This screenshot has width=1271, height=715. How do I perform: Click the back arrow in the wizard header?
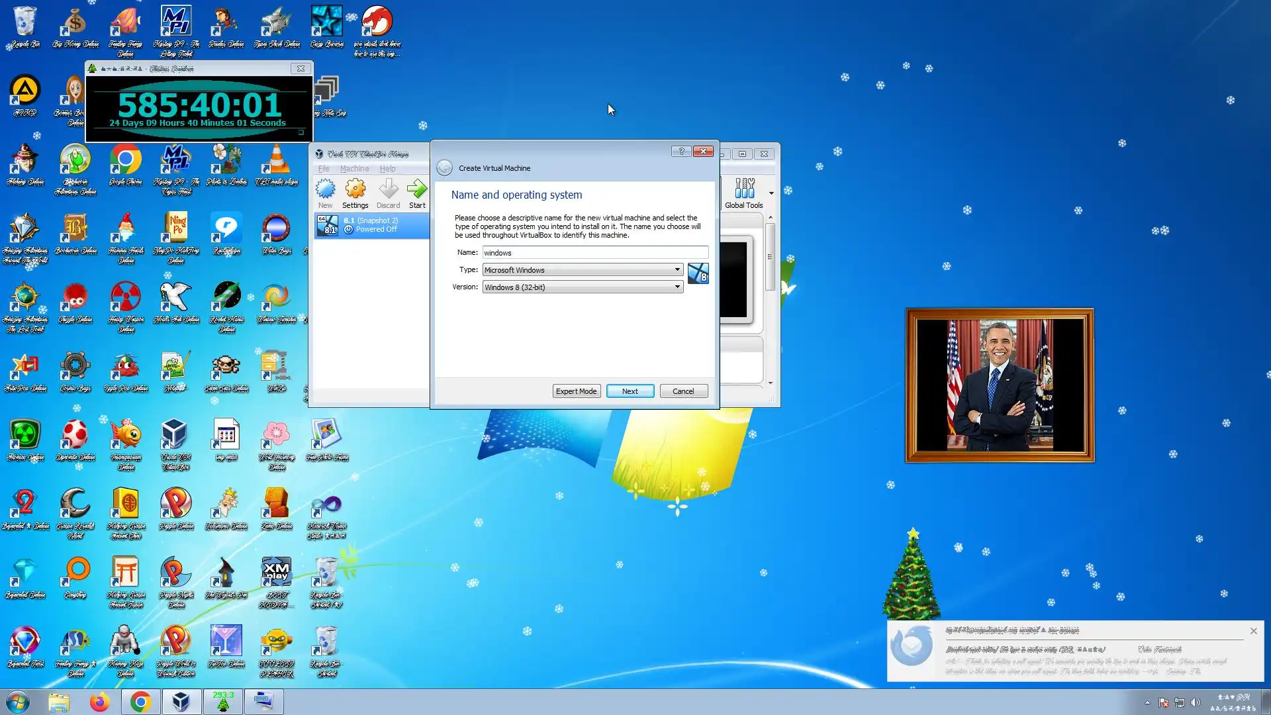445,168
